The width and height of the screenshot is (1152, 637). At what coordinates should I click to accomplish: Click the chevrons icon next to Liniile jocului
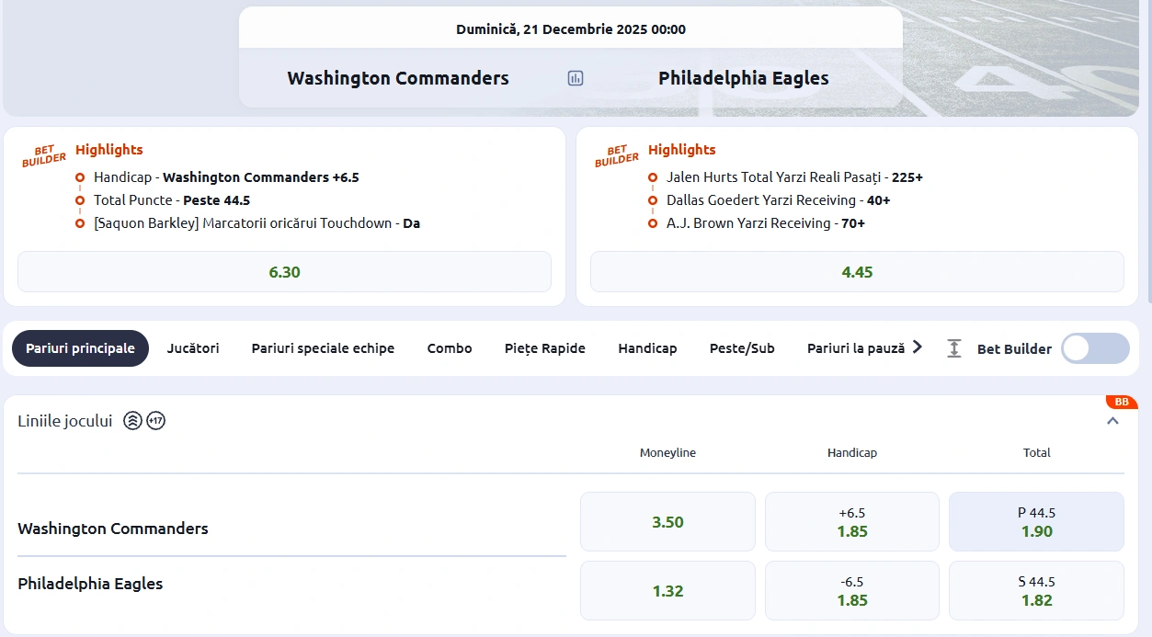pyautogui.click(x=131, y=420)
